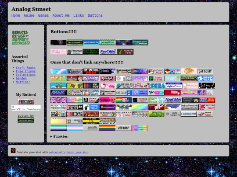Open the Muffins! sidebar link

(23, 82)
